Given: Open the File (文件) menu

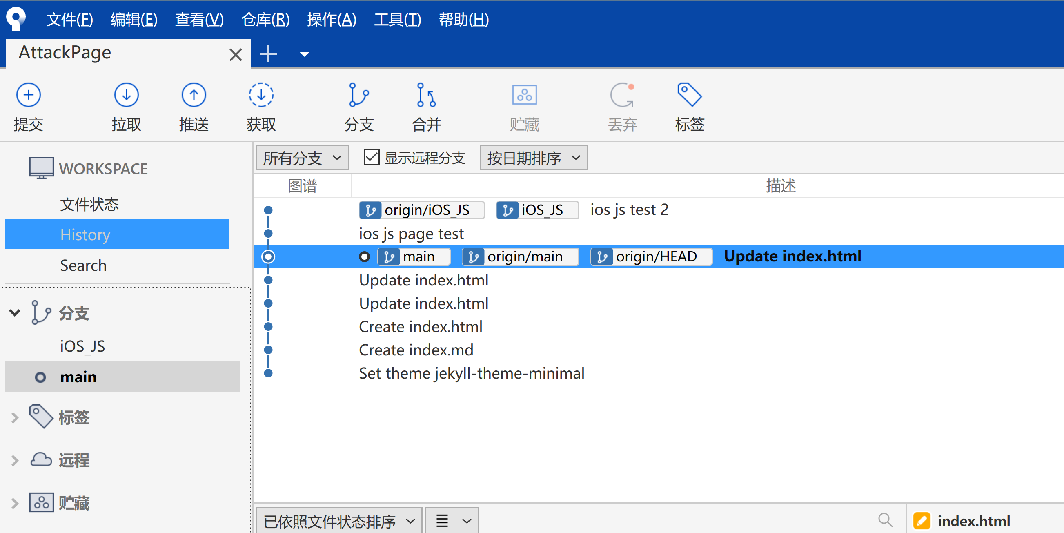Looking at the screenshot, I should [x=70, y=20].
